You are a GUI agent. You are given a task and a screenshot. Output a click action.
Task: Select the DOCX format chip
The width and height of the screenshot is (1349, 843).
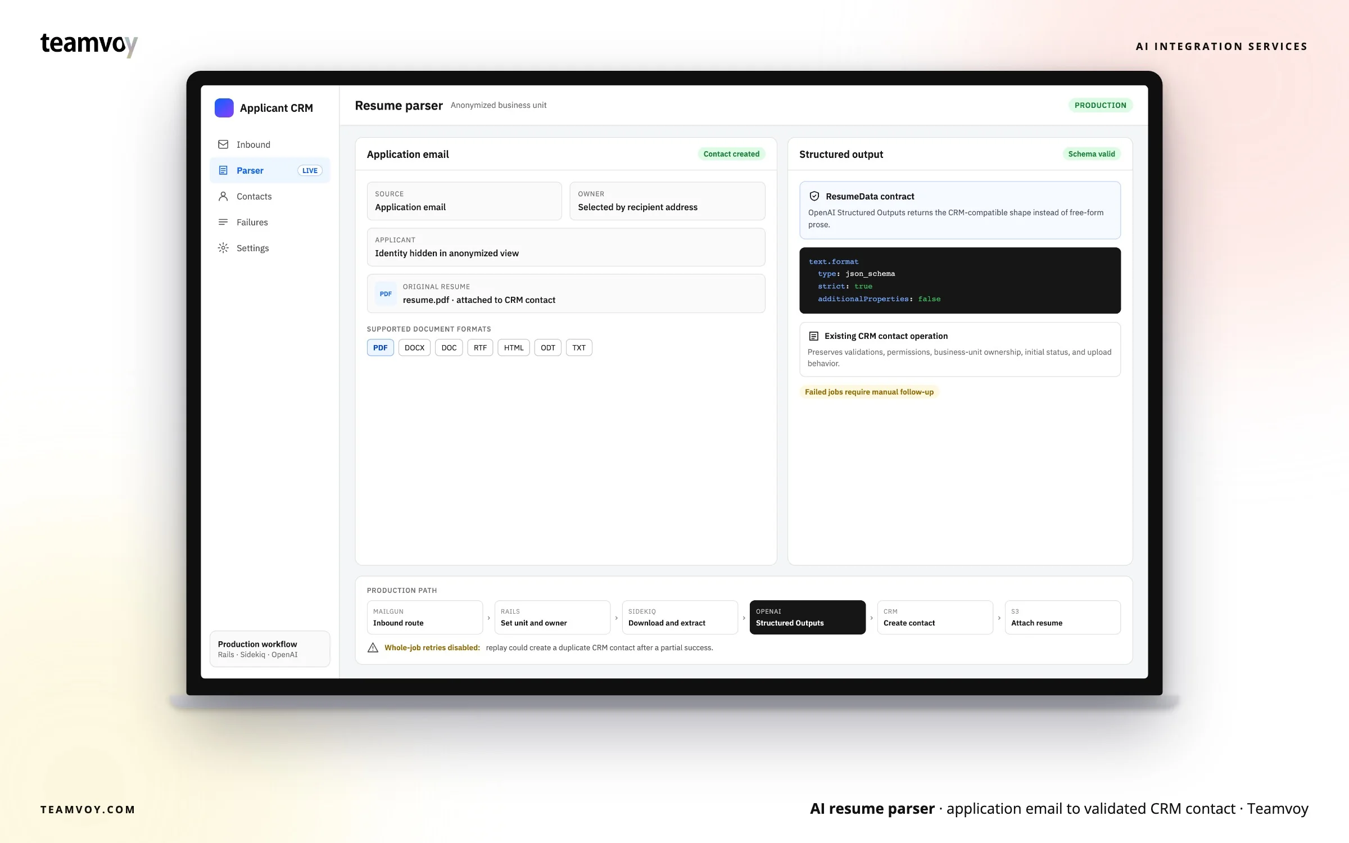(415, 348)
